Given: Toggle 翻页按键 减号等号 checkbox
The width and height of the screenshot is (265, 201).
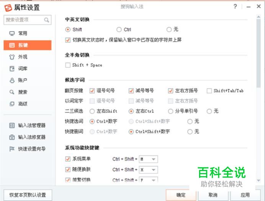Looking at the screenshot, I should 131,91.
